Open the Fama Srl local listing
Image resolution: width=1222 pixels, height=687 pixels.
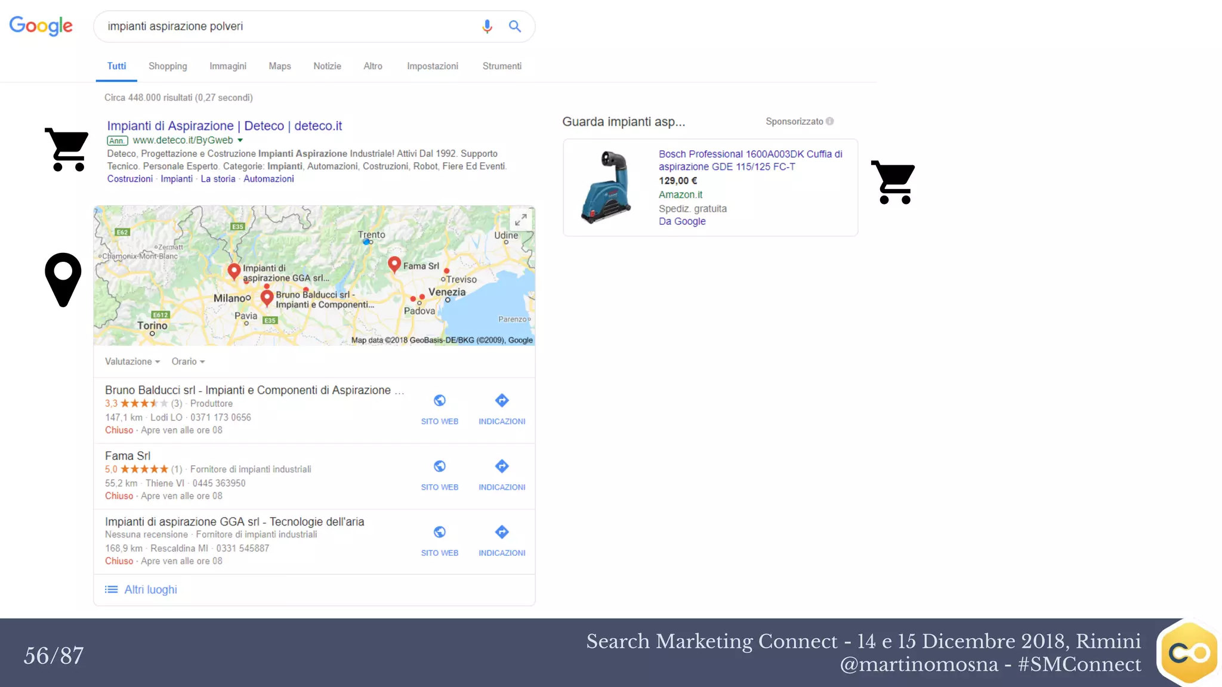[x=128, y=456]
